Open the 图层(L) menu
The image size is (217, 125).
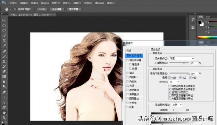pyautogui.click(x=45, y=3)
